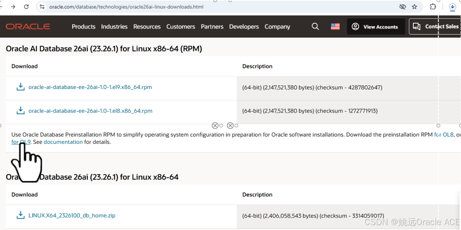Image resolution: width=461 pixels, height=230 pixels.
Task: Expand the Resources menu
Action: [147, 26]
